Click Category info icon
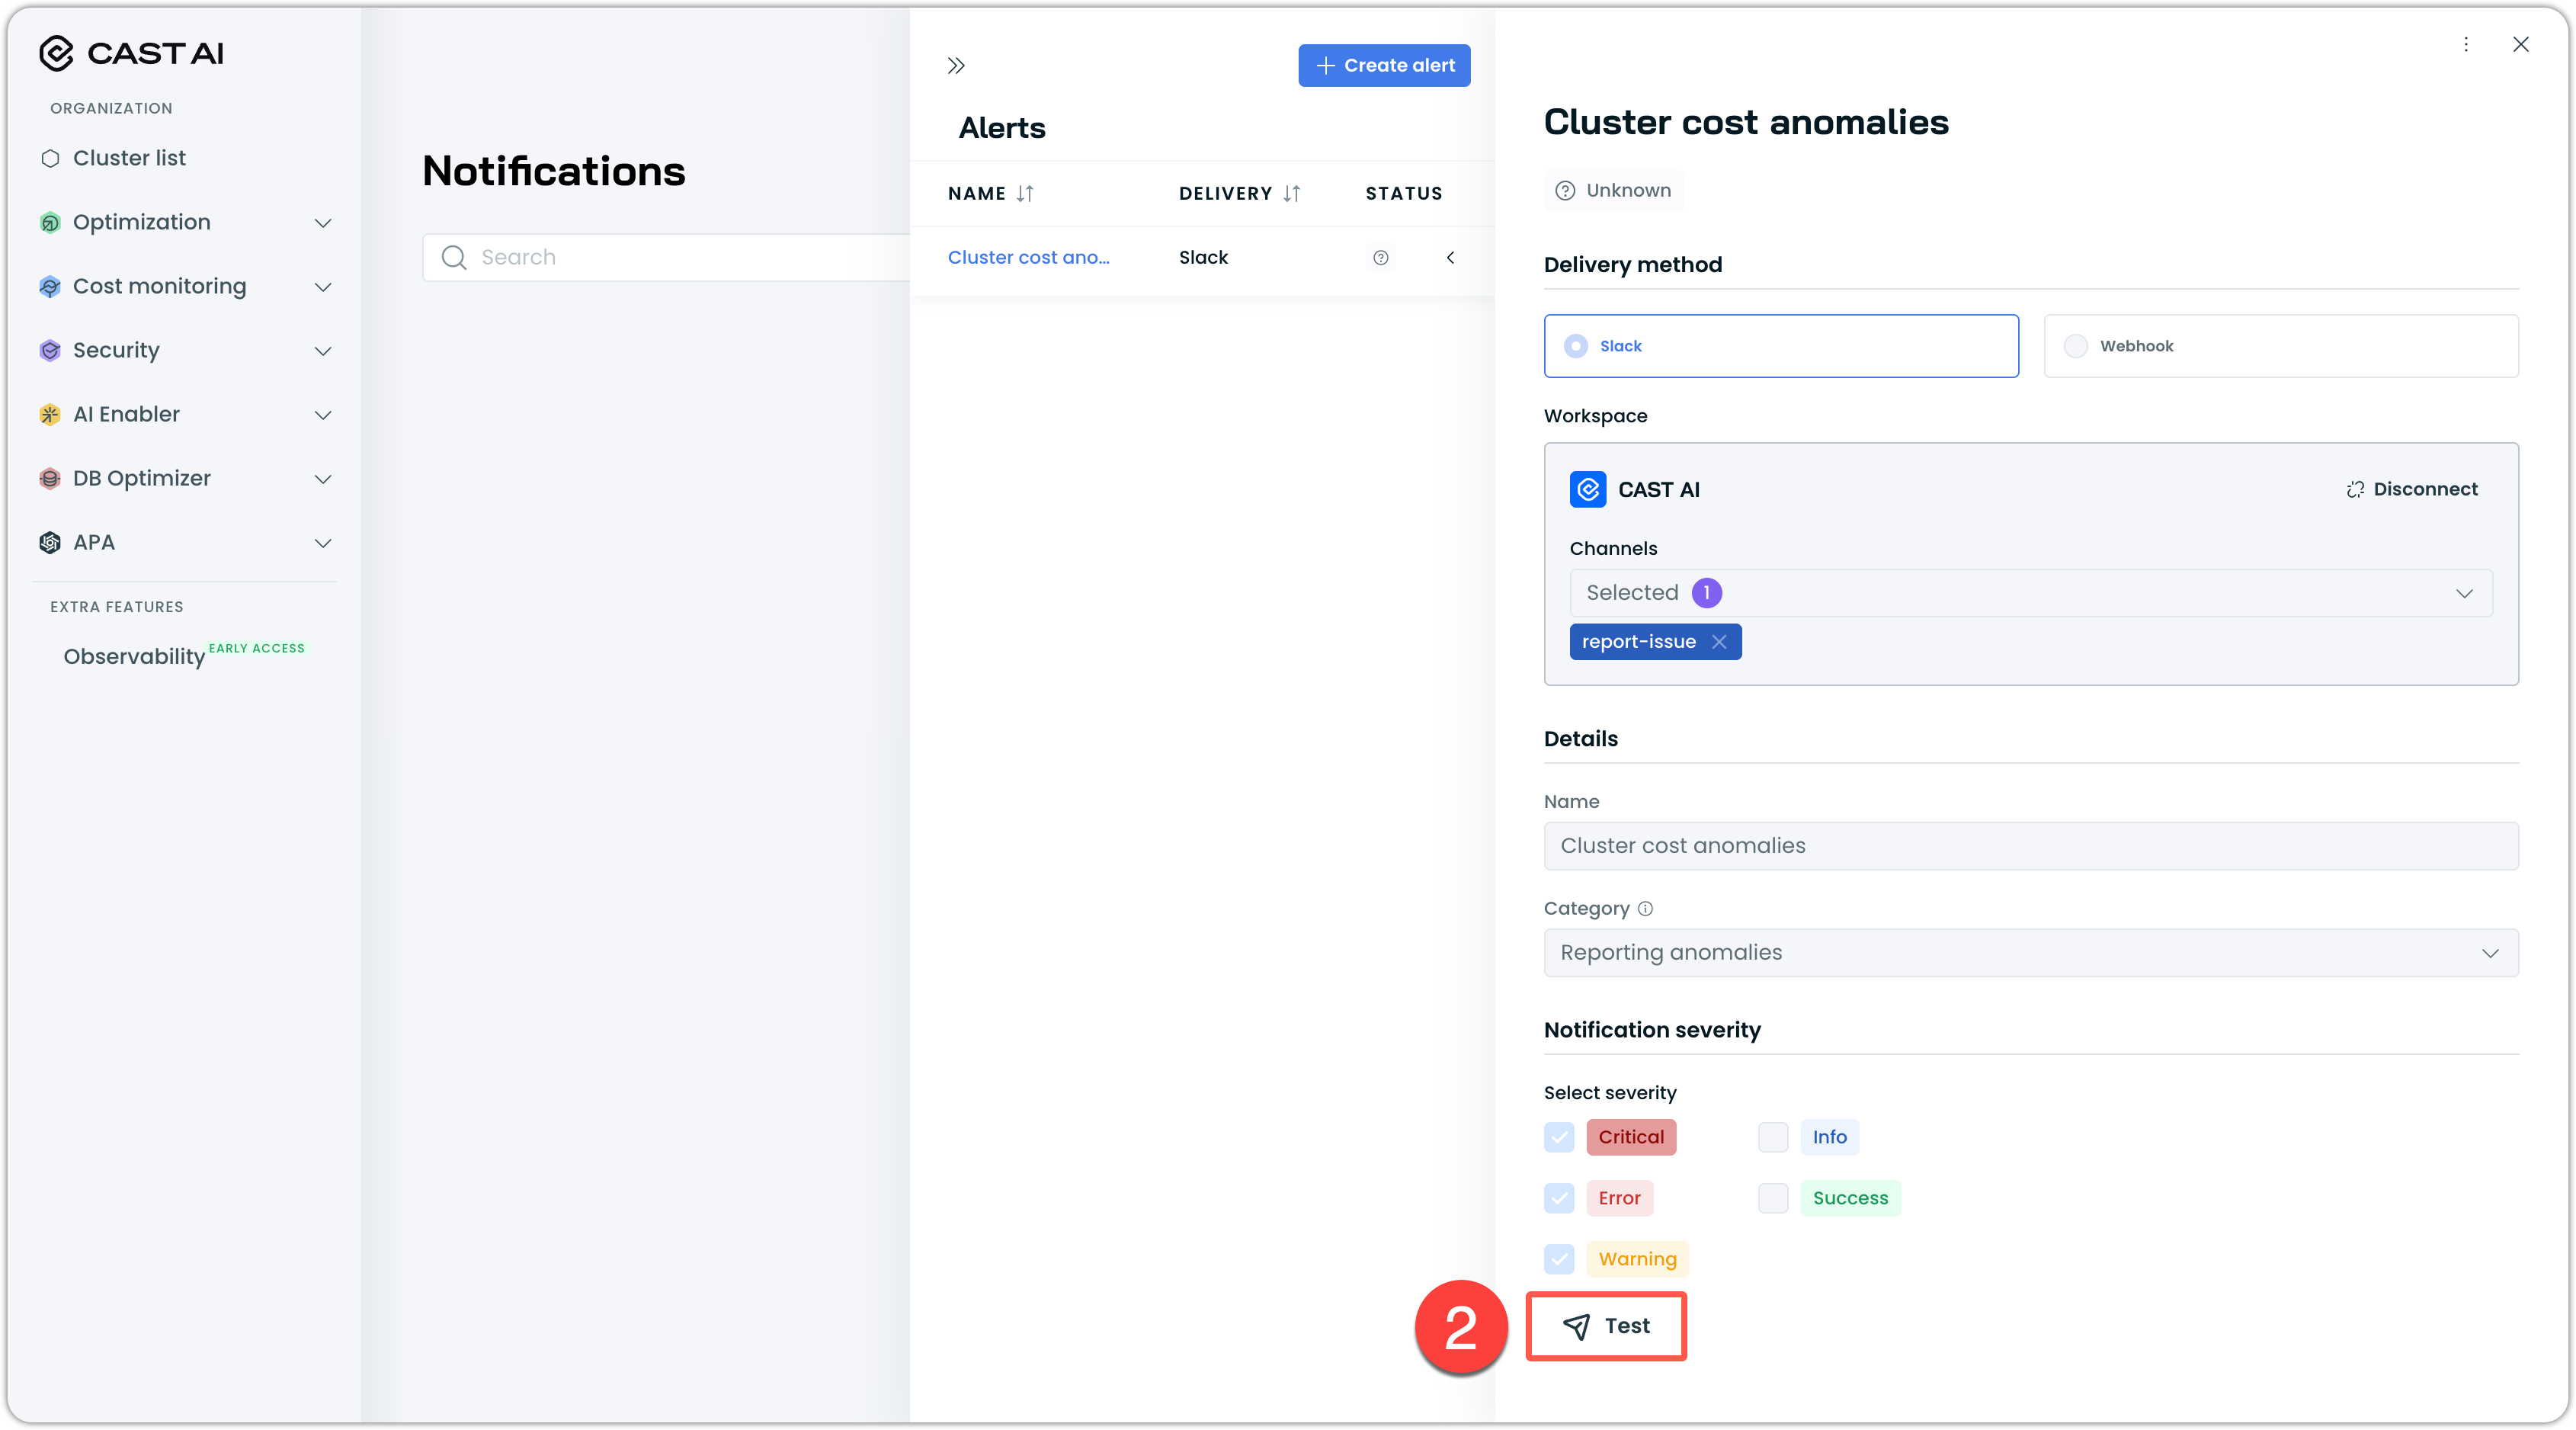 pyautogui.click(x=1646, y=908)
